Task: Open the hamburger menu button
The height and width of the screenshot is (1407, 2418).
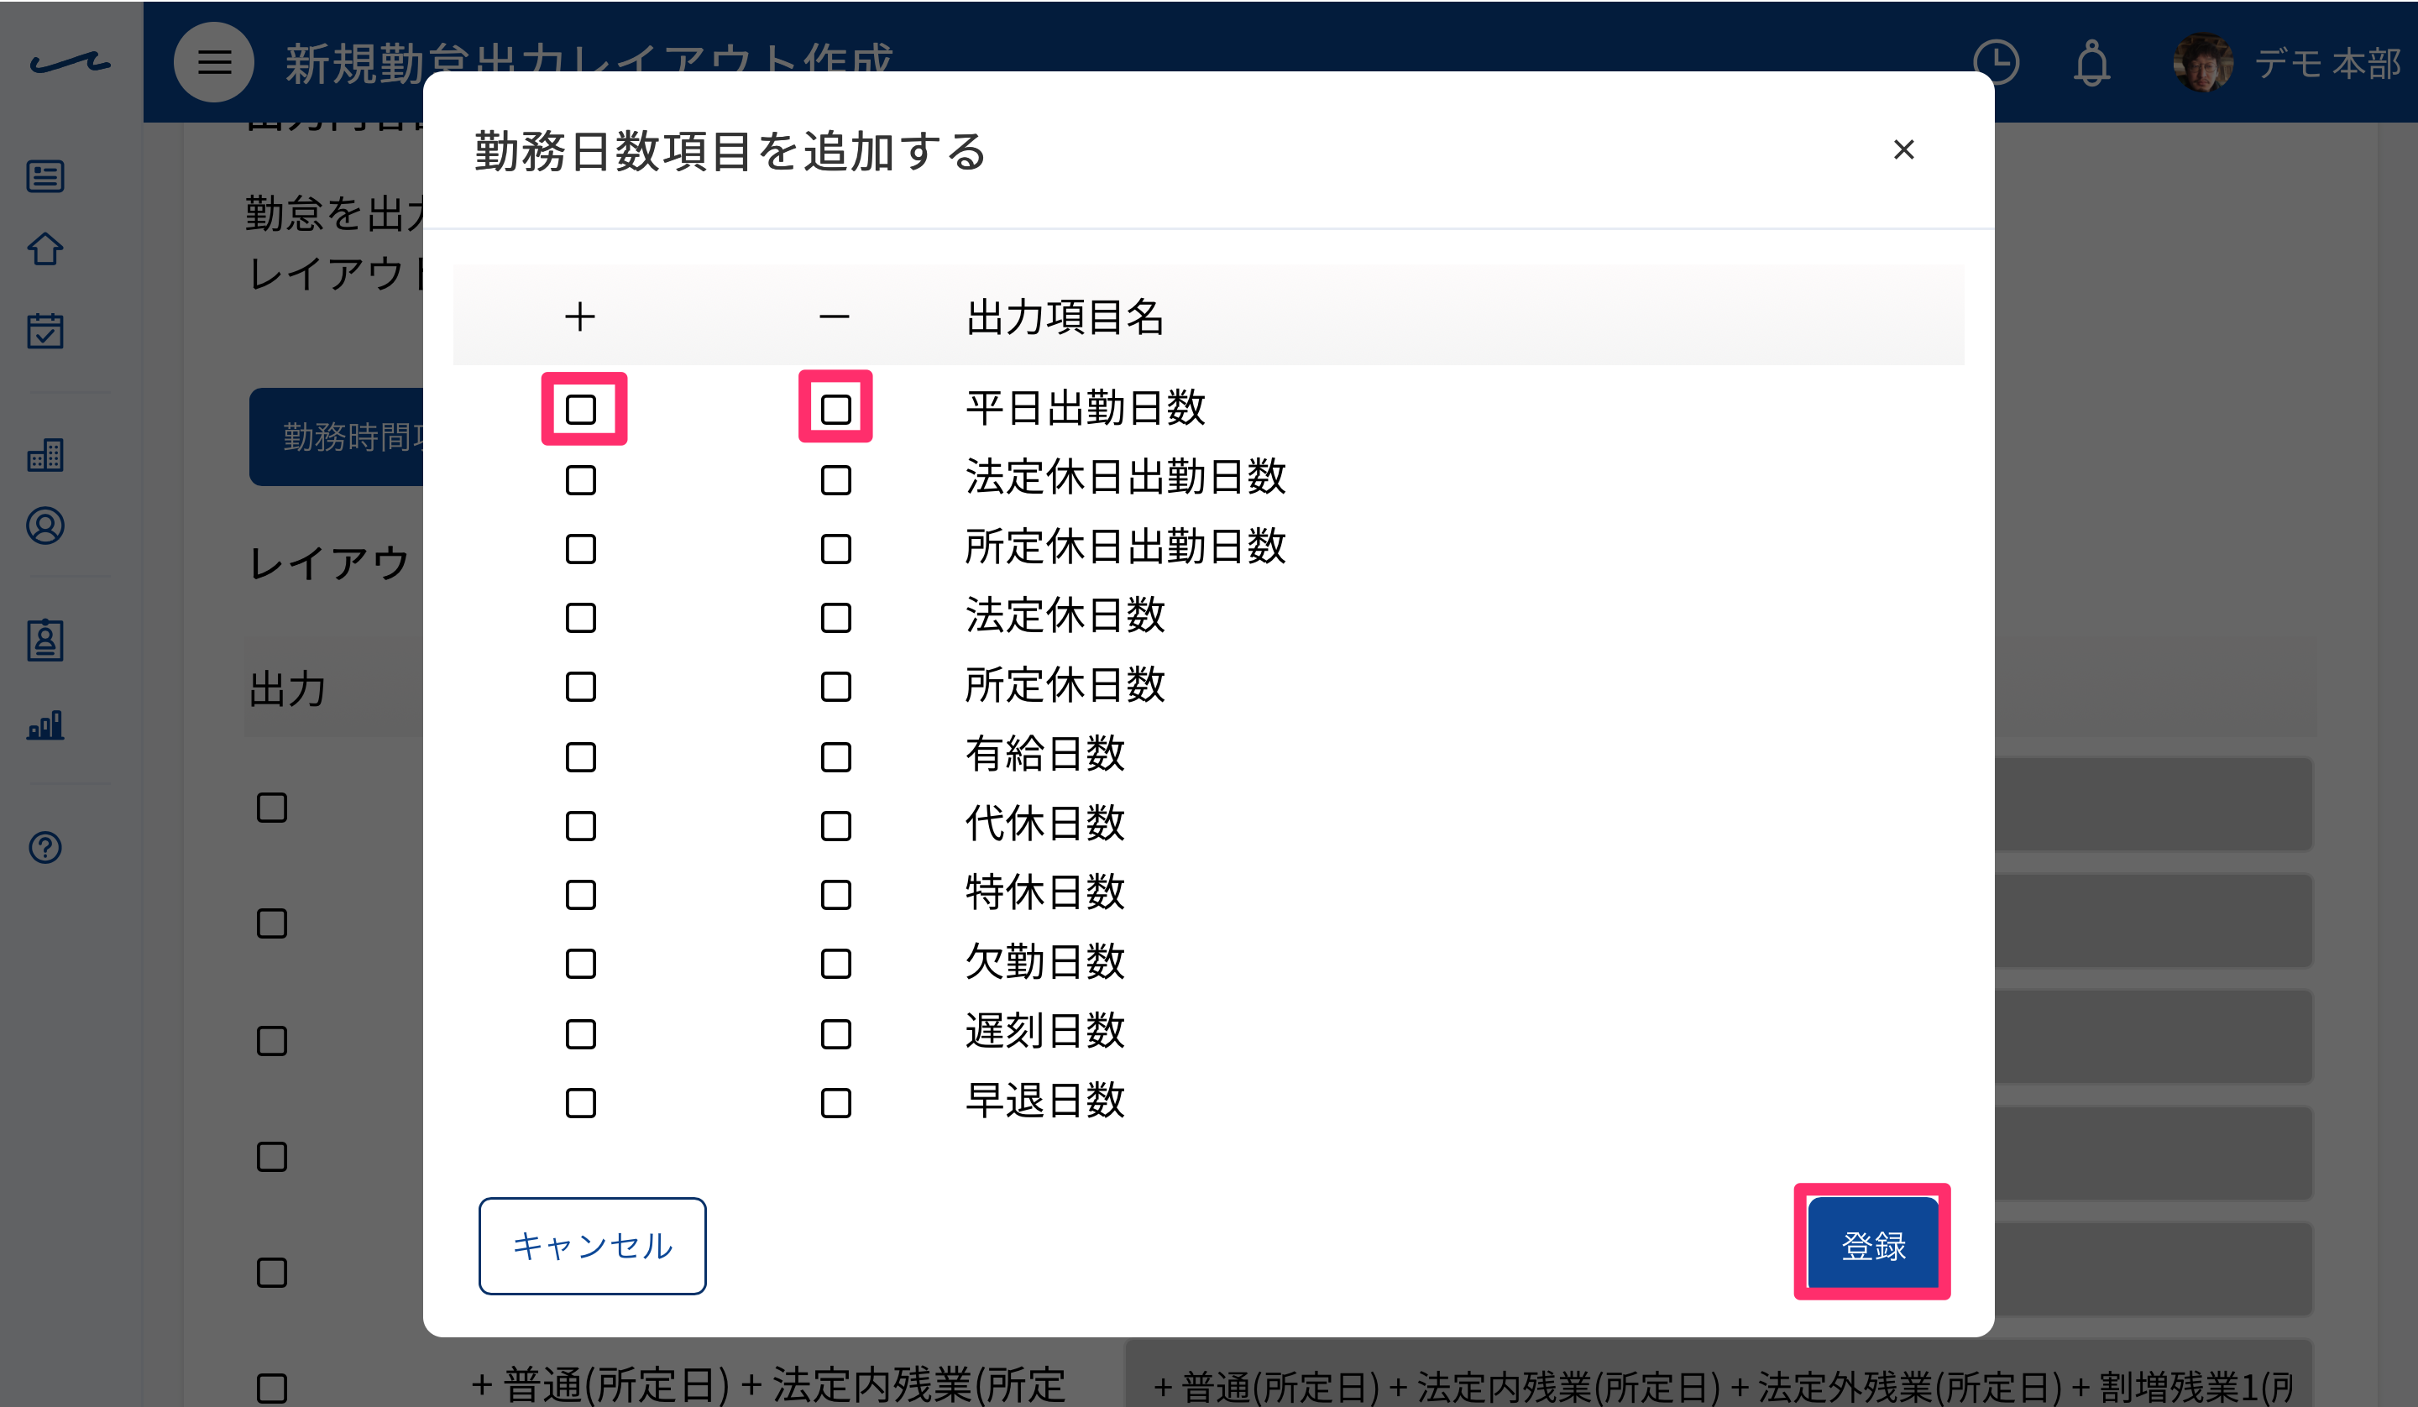Action: point(214,62)
